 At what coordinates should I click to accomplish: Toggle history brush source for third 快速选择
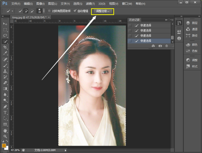[x=130, y=36]
